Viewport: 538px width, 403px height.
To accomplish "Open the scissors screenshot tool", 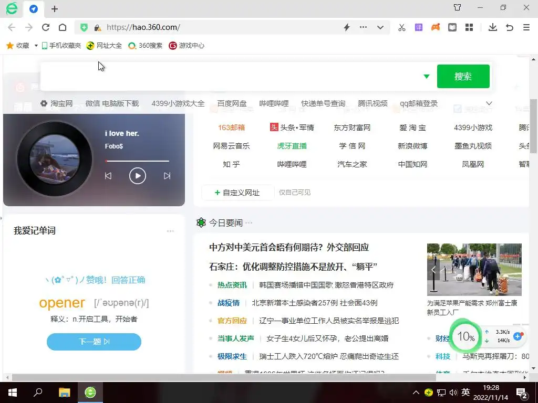I will [x=402, y=27].
